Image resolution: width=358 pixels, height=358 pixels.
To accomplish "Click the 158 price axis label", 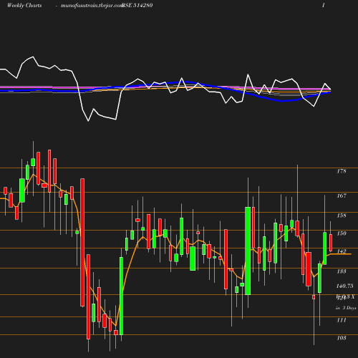I will [342, 216].
